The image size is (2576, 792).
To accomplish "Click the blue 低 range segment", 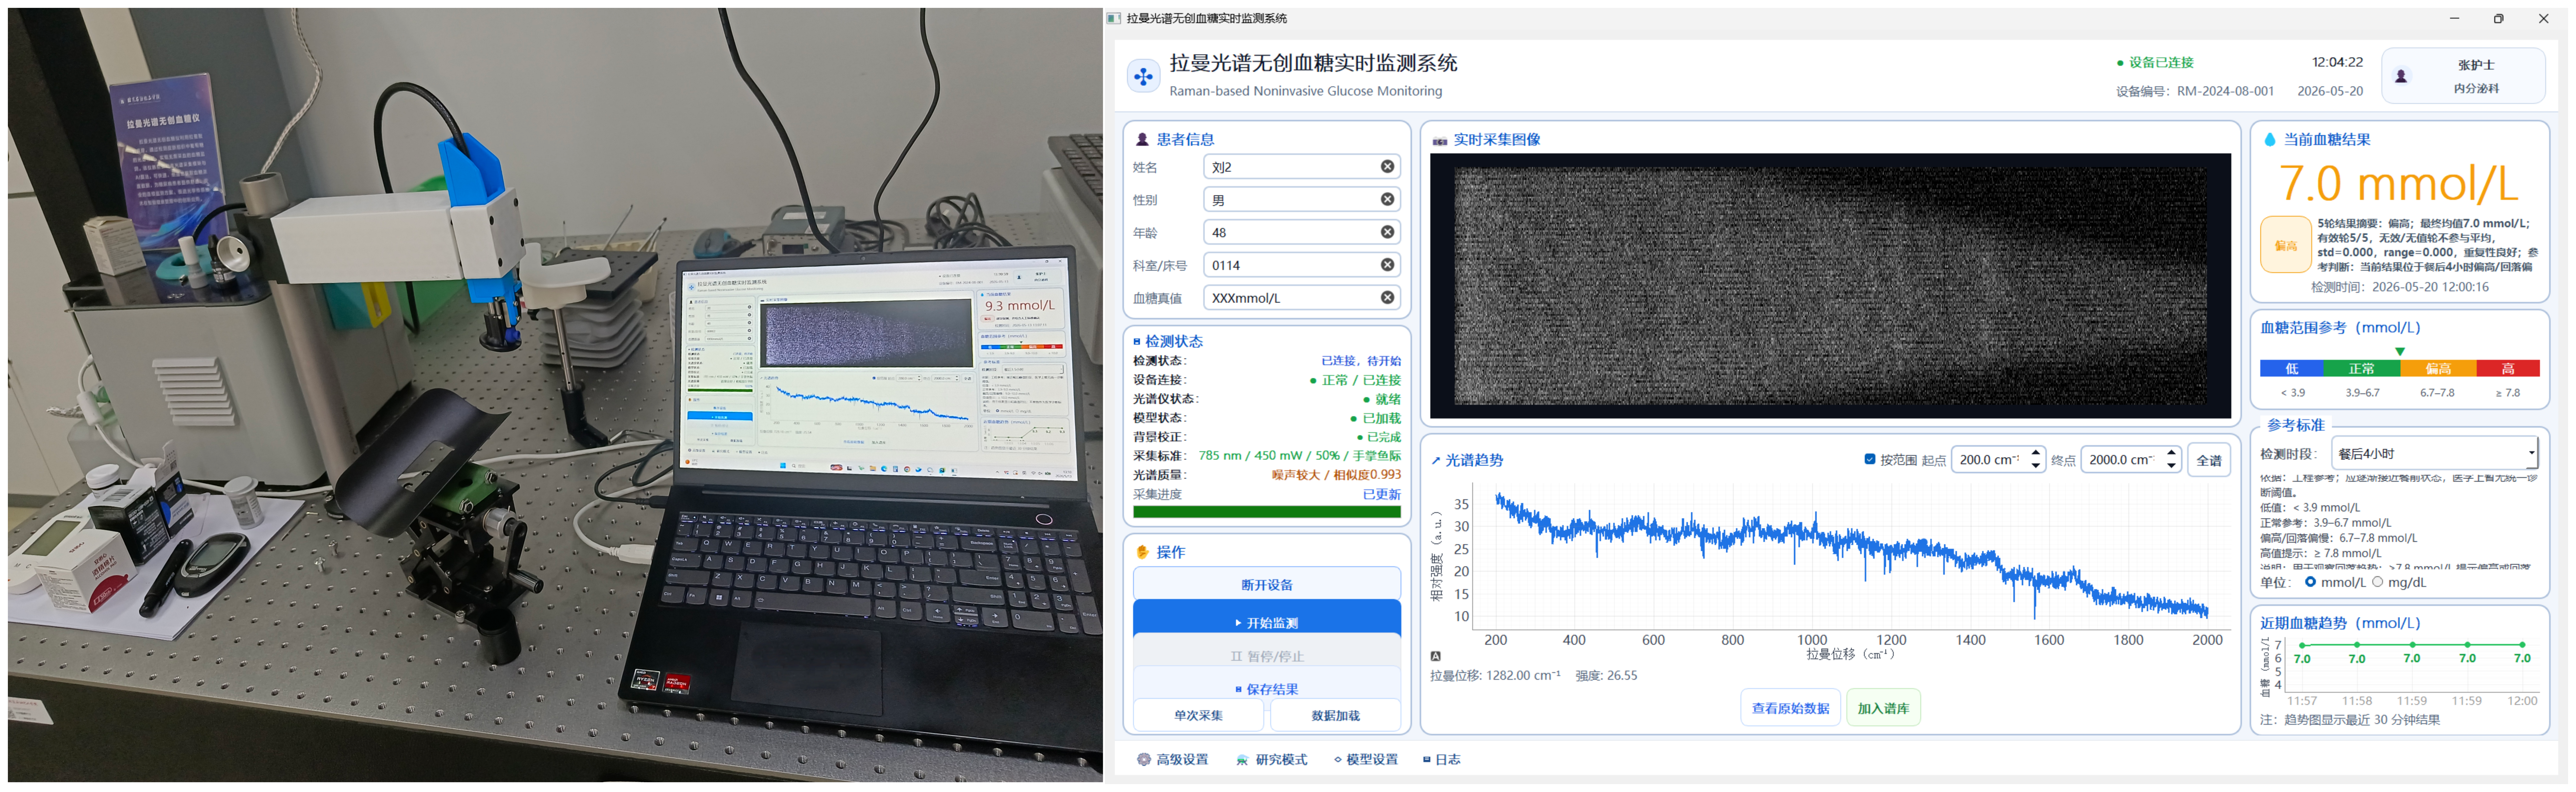I will 2292,369.
